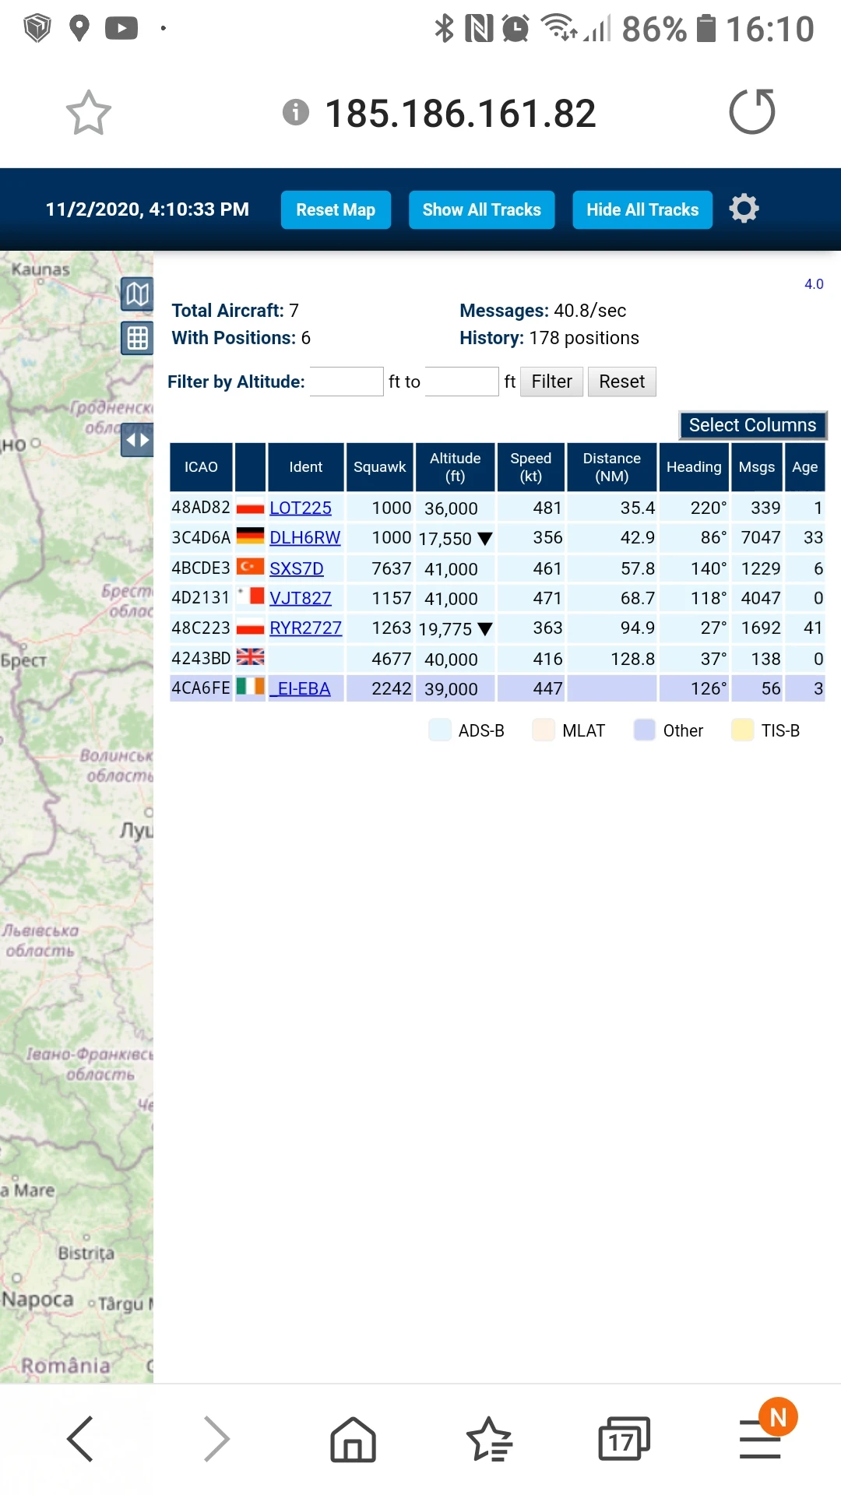
Task: Click ADS-B legend color swatch
Action: point(440,730)
